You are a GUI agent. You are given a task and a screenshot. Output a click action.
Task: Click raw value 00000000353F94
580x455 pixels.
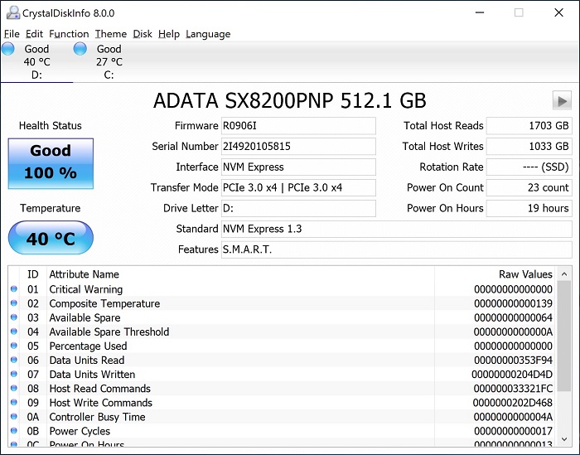513,360
